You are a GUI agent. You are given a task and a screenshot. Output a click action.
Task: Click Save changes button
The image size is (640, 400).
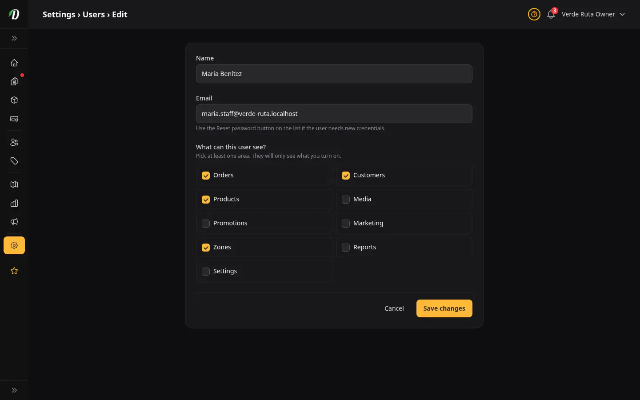[x=444, y=308]
